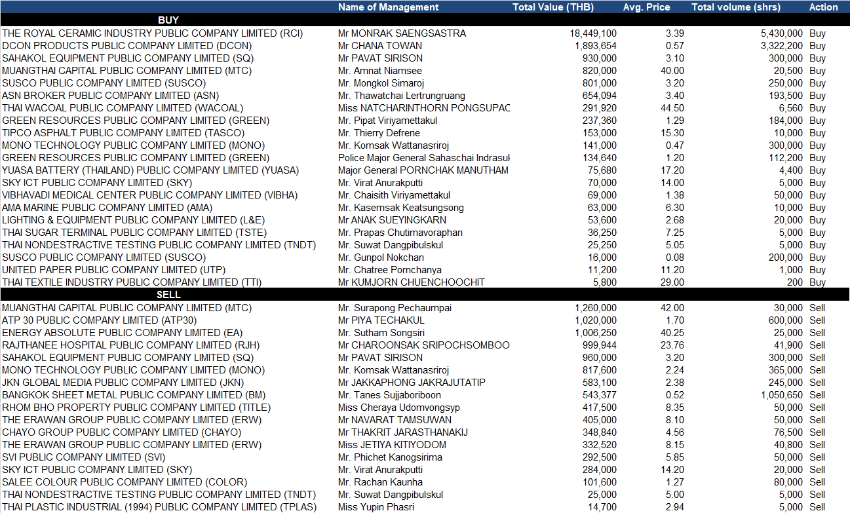Select the total value 1,006,250 cell
Image resolution: width=850 pixels, height=513 pixels.
click(x=596, y=332)
